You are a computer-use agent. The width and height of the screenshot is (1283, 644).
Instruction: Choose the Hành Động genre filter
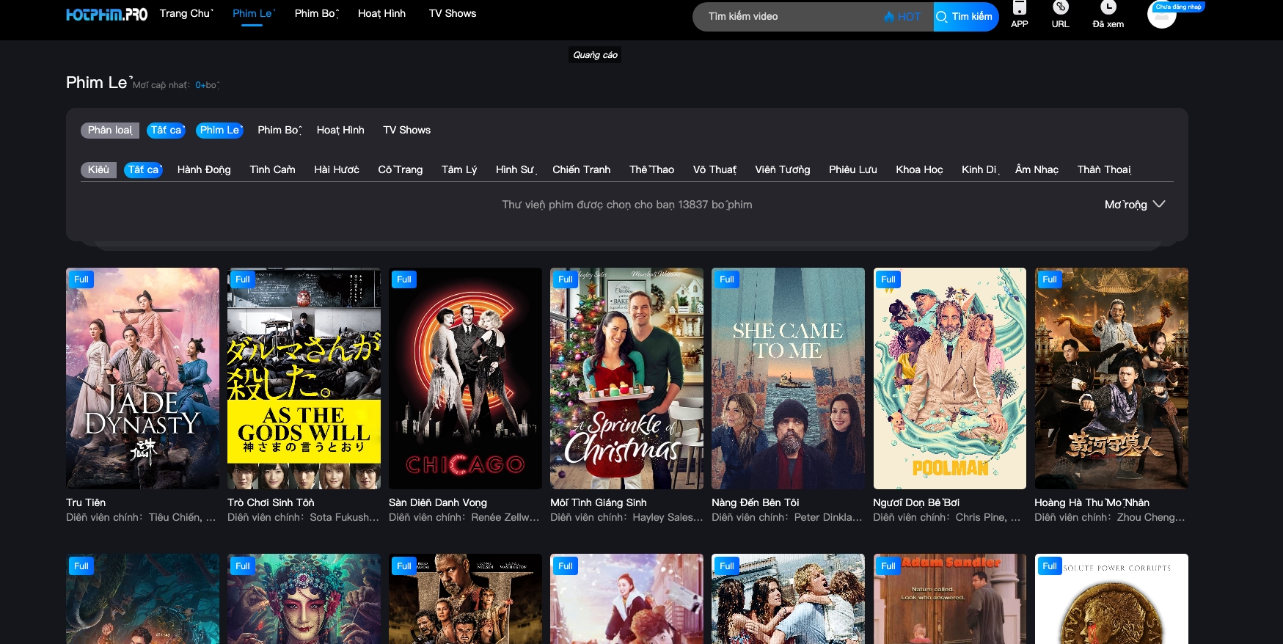(204, 169)
